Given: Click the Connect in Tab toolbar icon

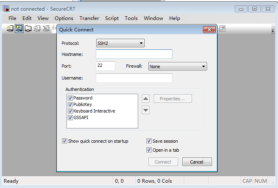Looking at the screenshot, I should (x=28, y=29).
